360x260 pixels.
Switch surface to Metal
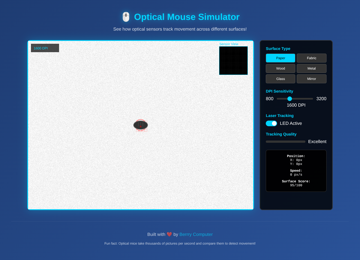click(x=311, y=68)
